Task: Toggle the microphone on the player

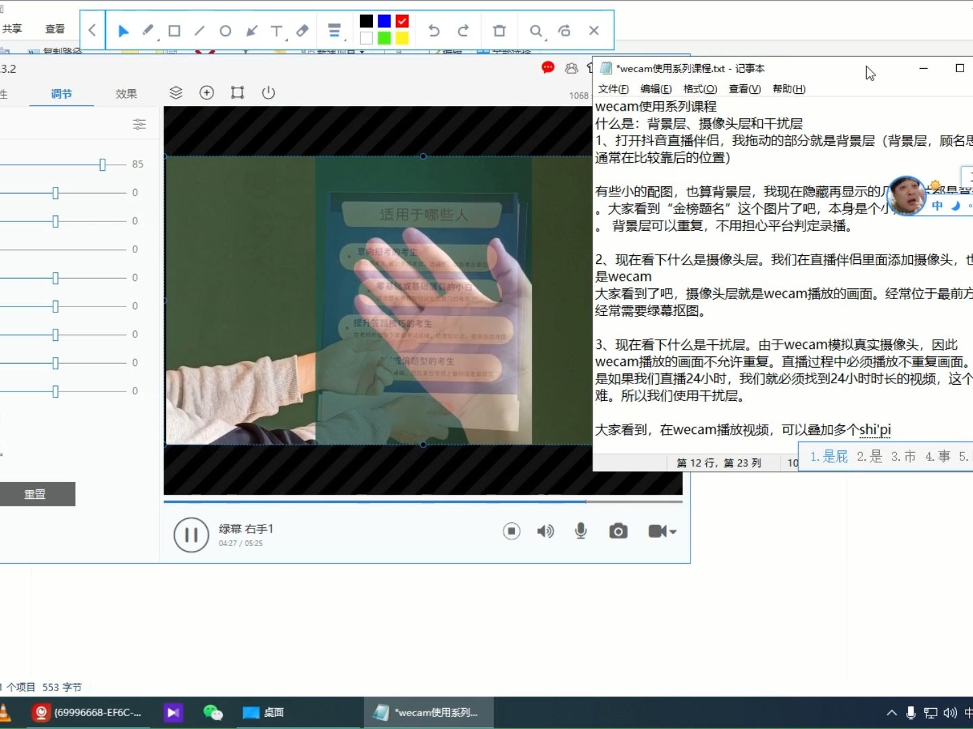Action: point(581,531)
